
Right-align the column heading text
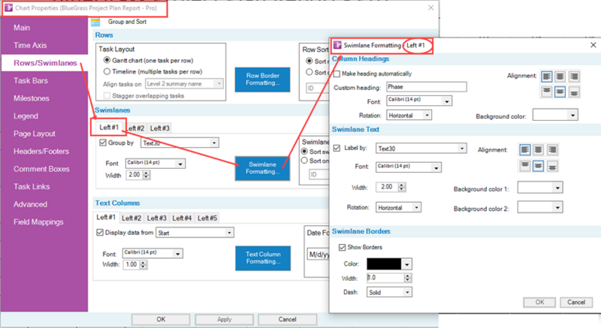[574, 77]
